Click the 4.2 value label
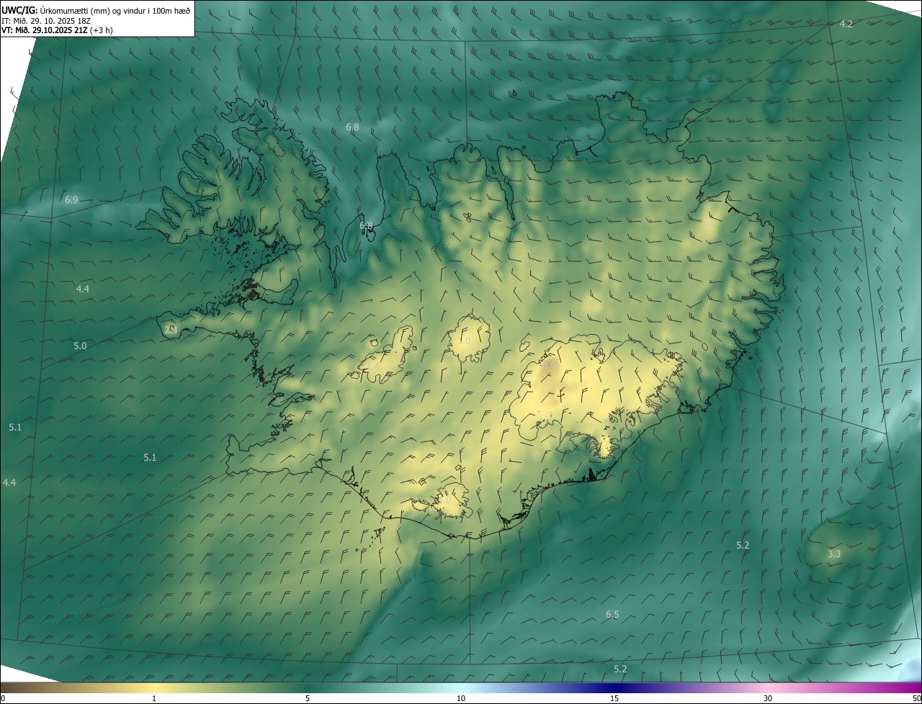 [846, 24]
